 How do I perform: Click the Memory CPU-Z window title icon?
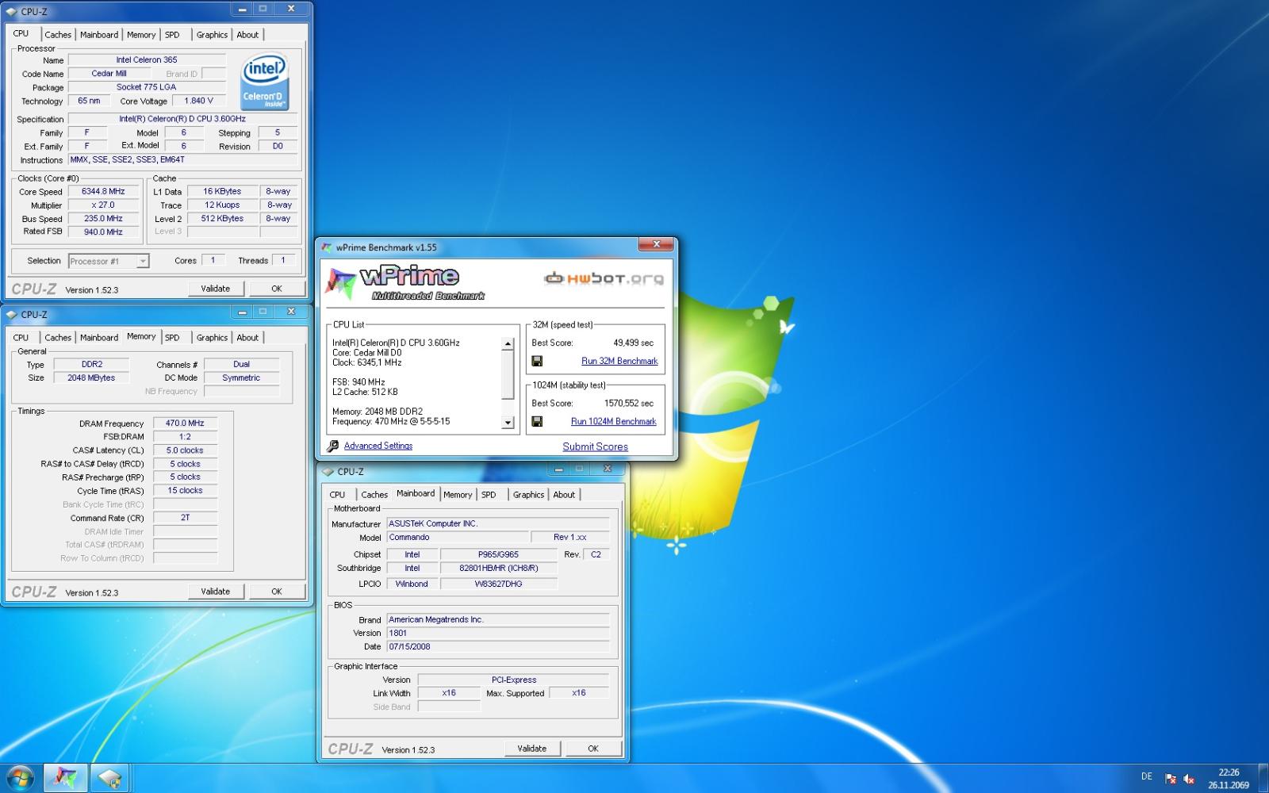point(13,315)
